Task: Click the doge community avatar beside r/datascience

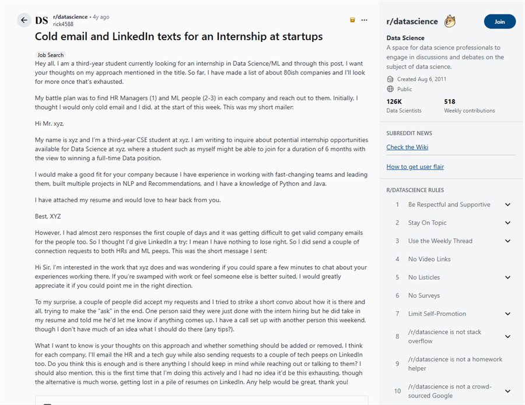Action: (449, 20)
